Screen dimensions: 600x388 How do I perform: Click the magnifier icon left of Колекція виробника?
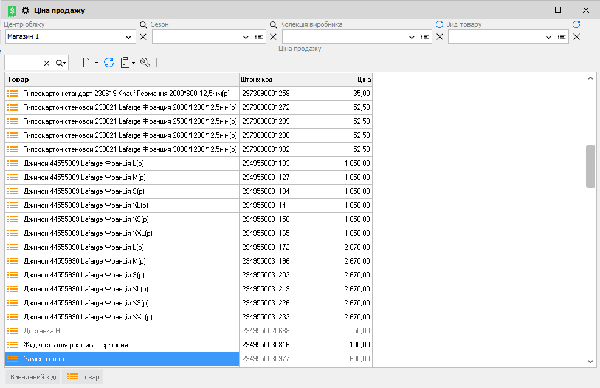tap(274, 24)
